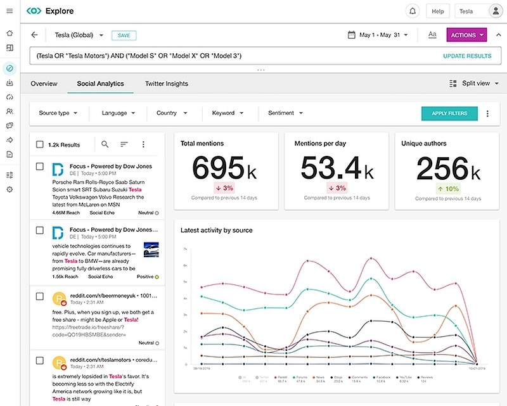Image resolution: width=507 pixels, height=406 pixels.
Task: Toggle the Facebook series in chart legend
Action: click(x=382, y=379)
